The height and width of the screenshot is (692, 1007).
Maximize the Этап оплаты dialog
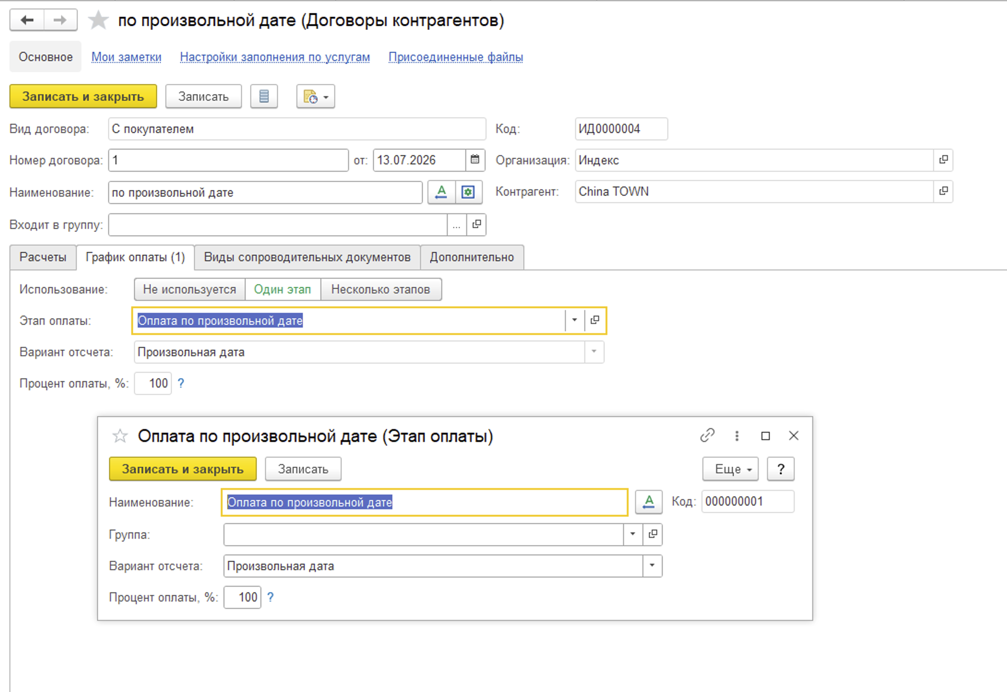click(766, 435)
